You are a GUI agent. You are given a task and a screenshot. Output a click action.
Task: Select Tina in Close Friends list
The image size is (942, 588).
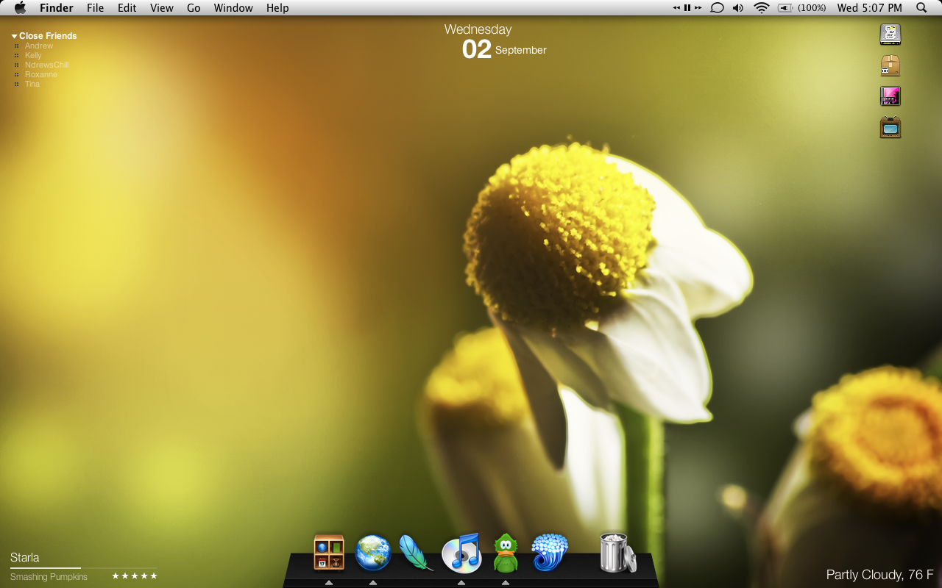coord(32,84)
